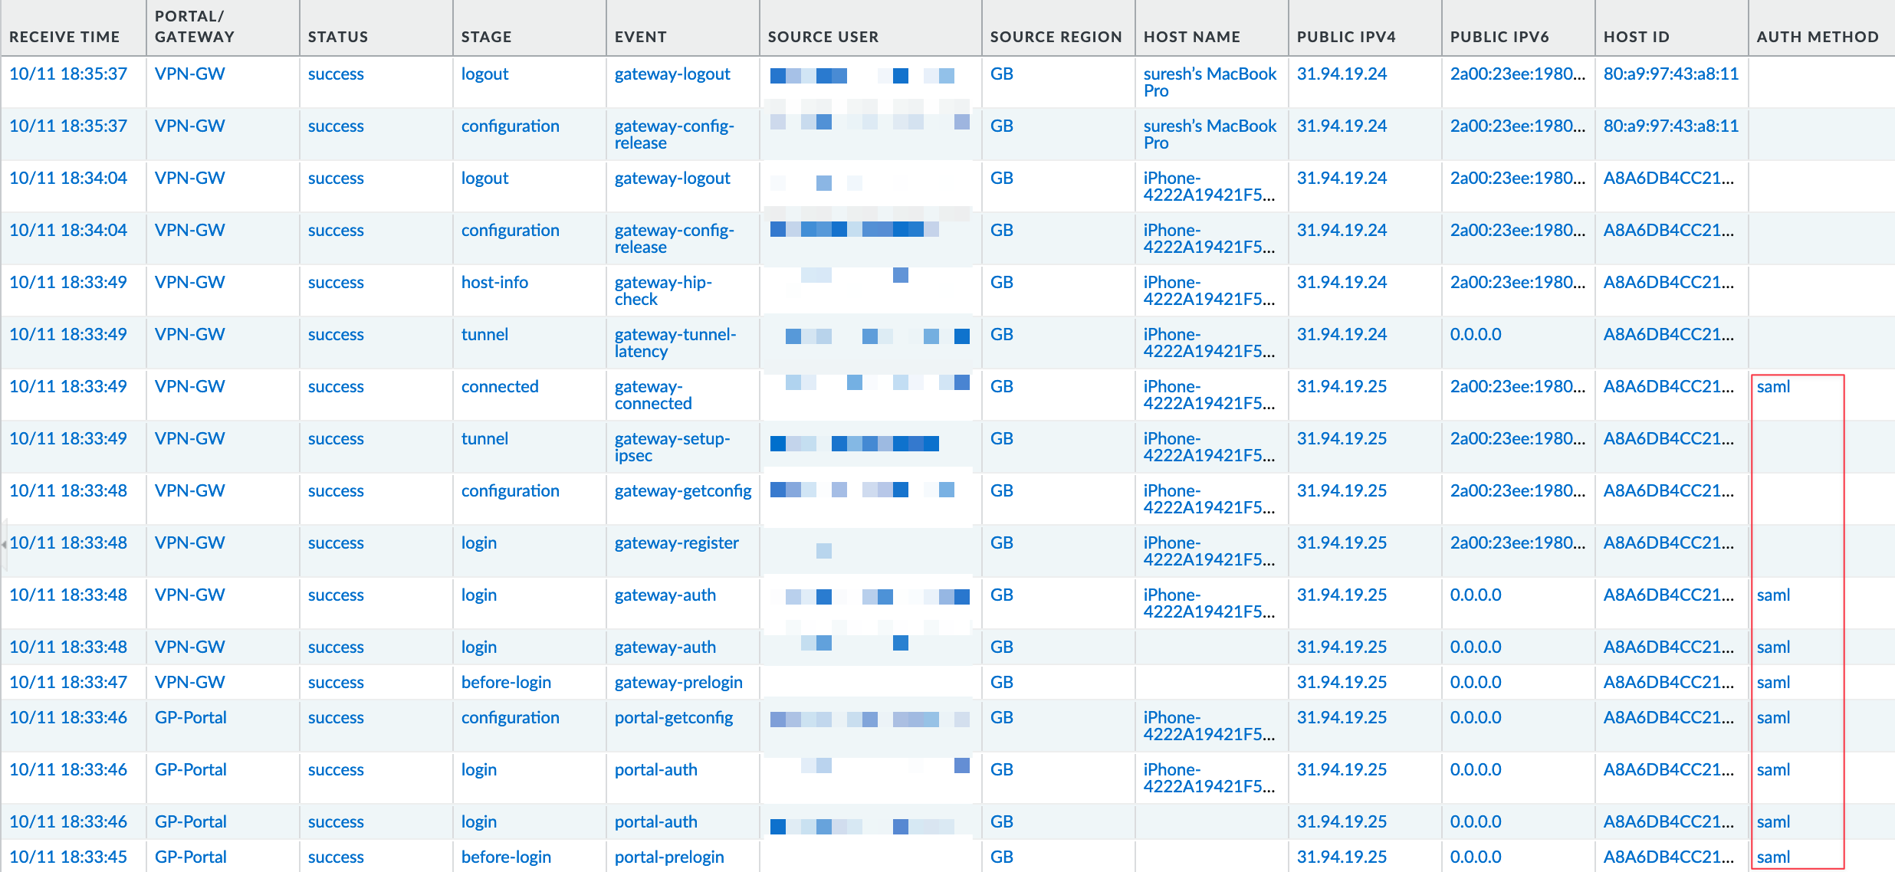This screenshot has width=1895, height=872.
Task: Click the Source User column header
Action: coord(823,37)
